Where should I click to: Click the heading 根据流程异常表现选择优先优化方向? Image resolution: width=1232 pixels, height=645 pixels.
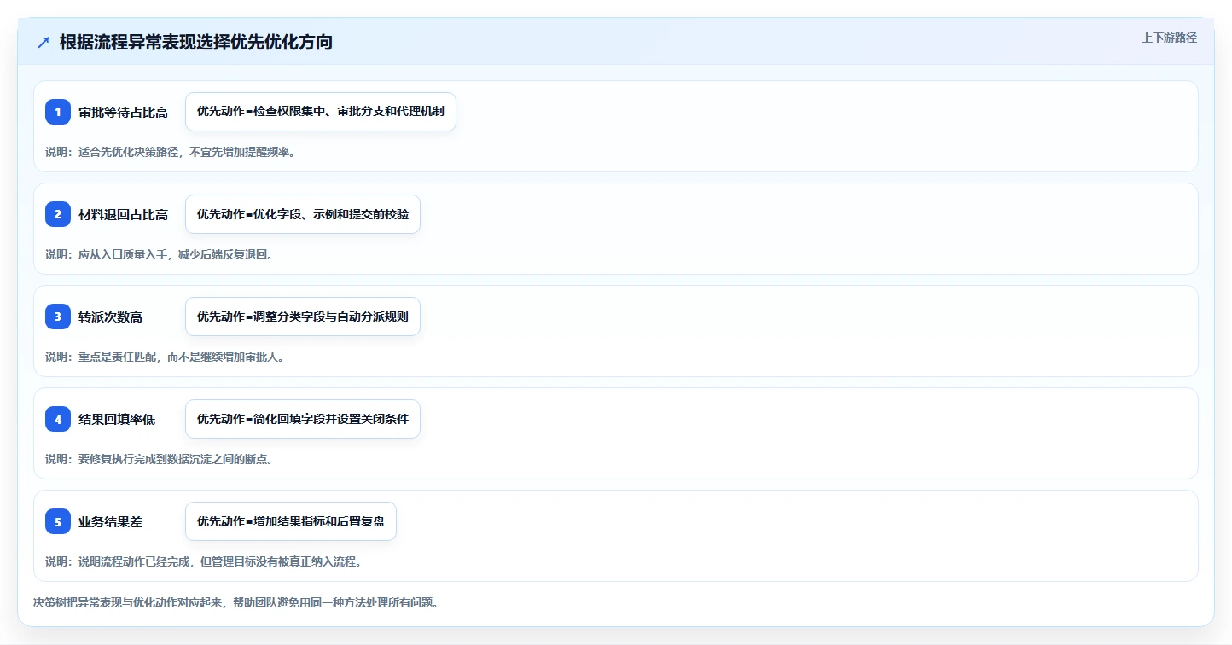point(196,43)
